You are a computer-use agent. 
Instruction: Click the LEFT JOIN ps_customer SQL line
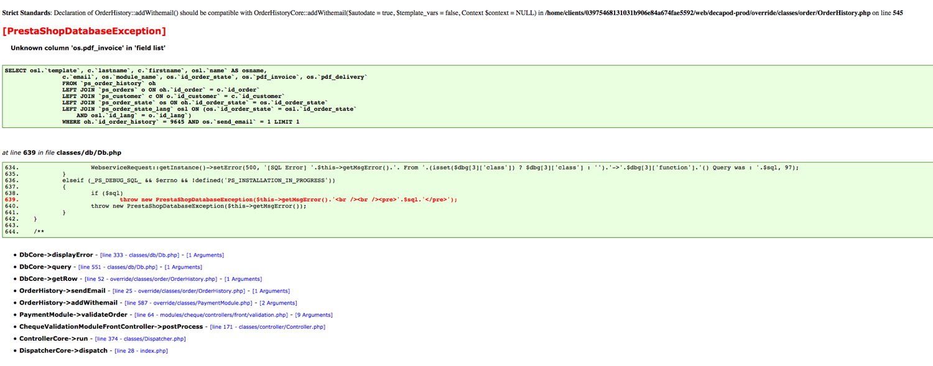[x=174, y=96]
